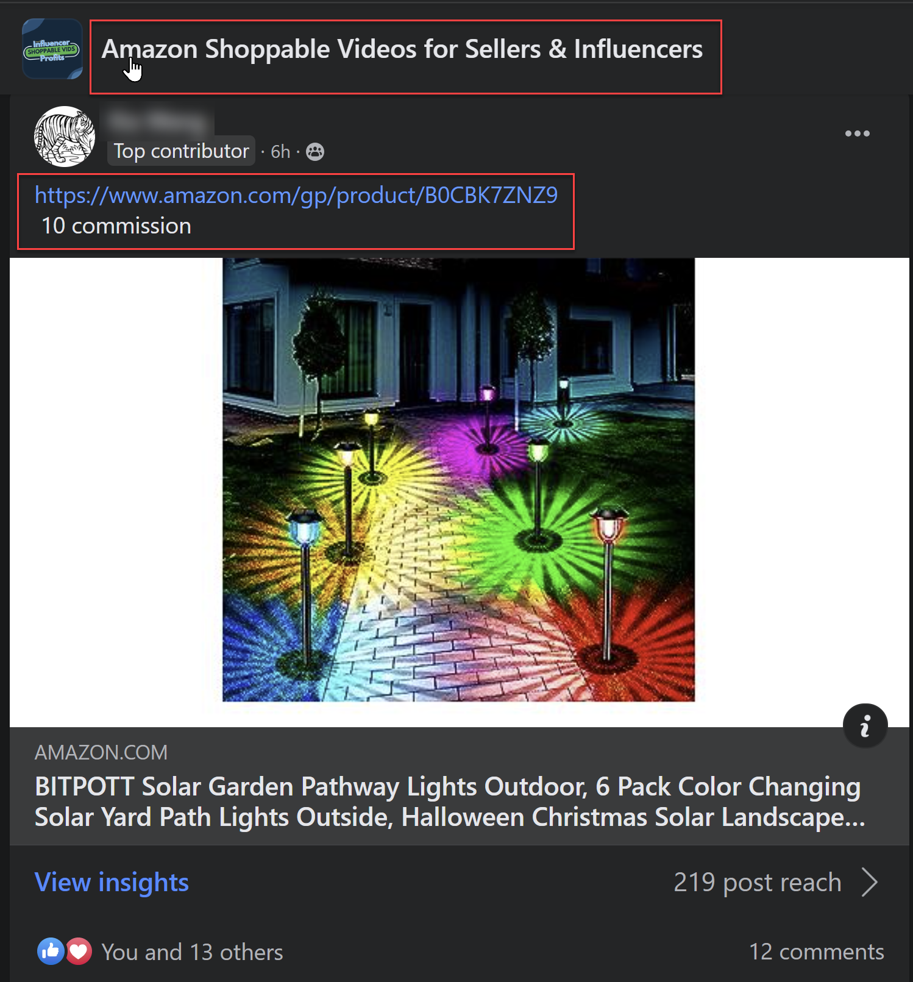Open the amazon.com/gp/product URL link

(296, 195)
